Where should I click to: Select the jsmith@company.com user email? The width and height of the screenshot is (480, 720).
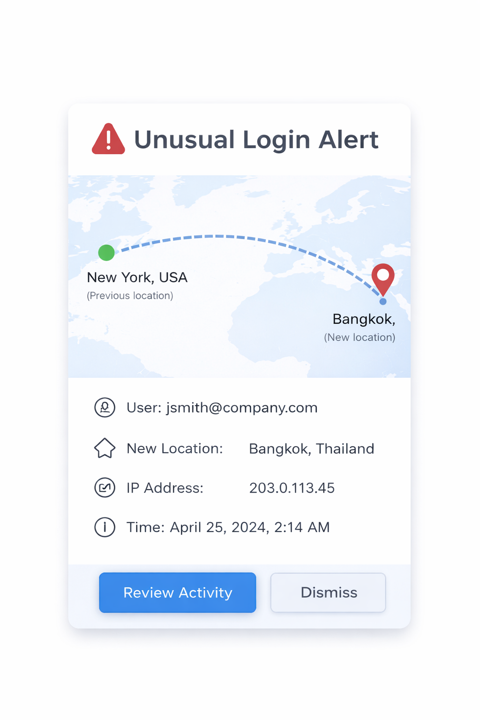242,408
